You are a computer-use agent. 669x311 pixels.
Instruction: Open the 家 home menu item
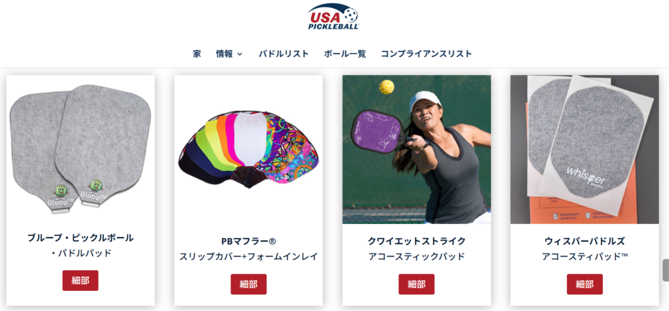[x=197, y=54]
